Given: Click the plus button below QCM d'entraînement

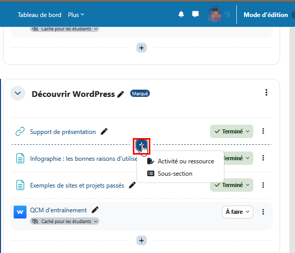Looking at the screenshot, I should point(142,241).
